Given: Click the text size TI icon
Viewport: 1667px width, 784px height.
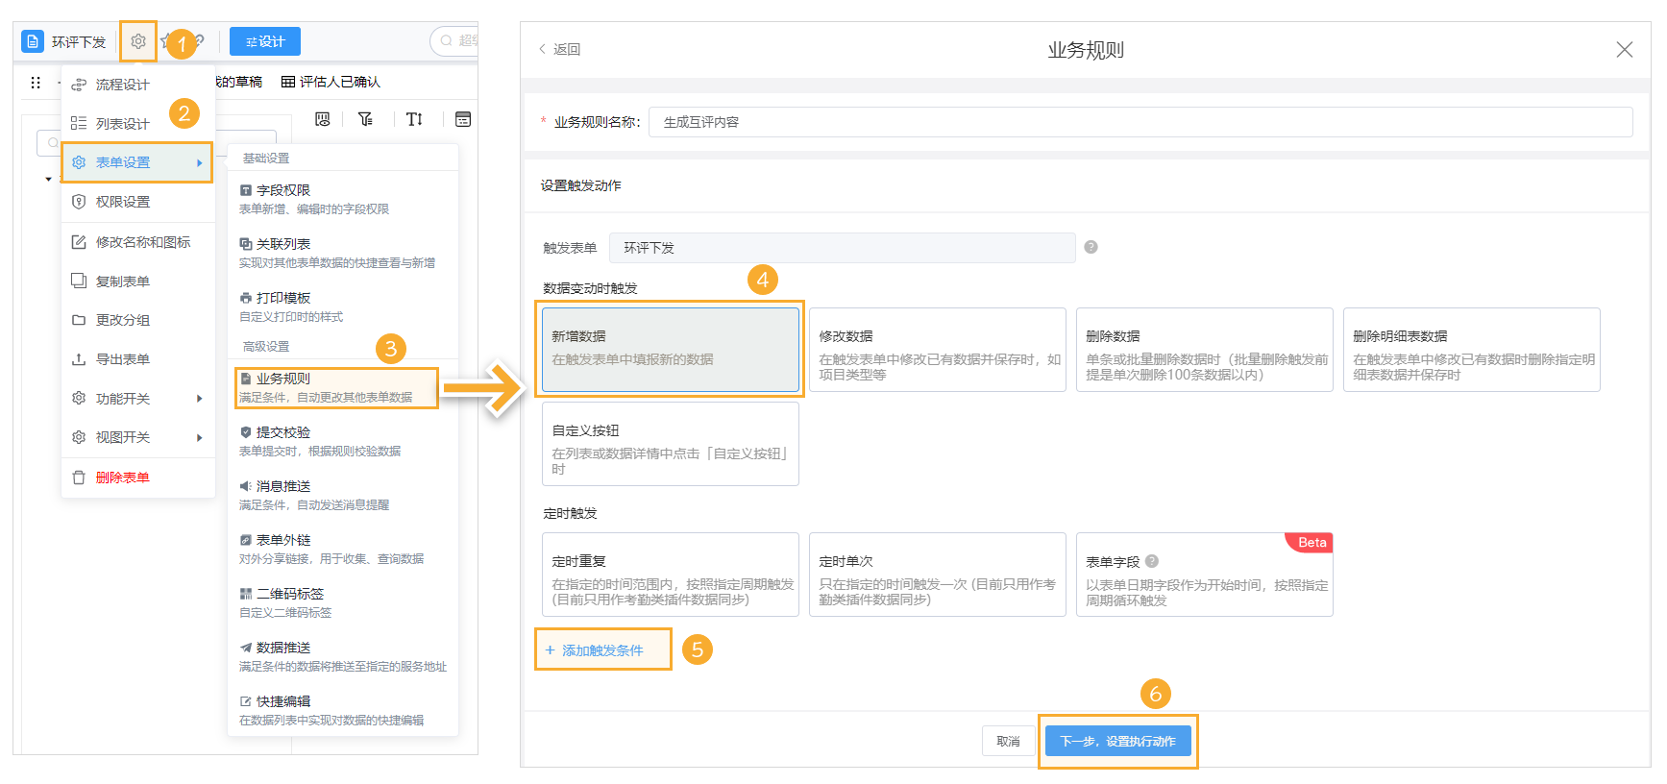Looking at the screenshot, I should tap(414, 119).
